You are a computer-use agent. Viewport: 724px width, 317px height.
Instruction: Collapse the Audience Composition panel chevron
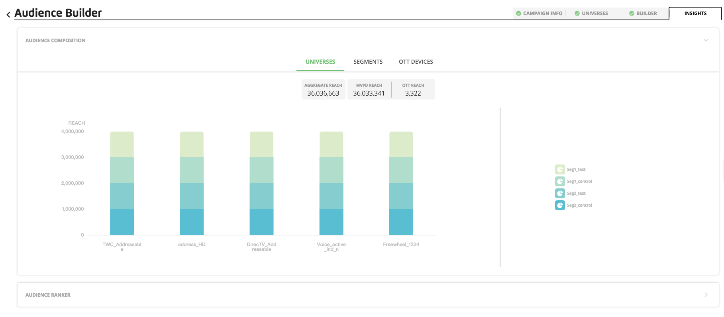coord(706,40)
